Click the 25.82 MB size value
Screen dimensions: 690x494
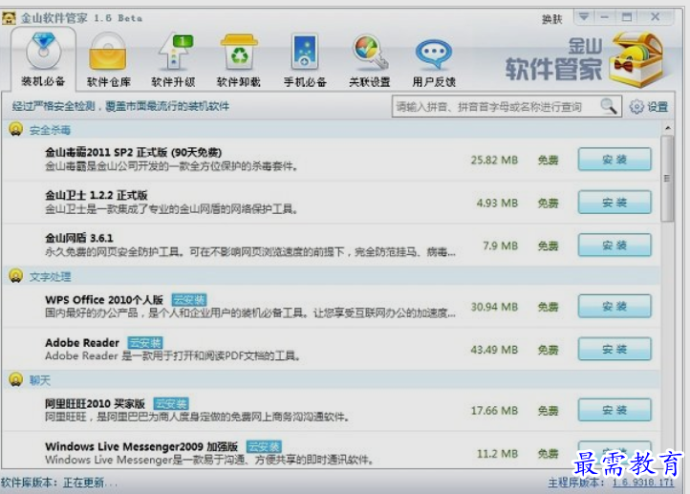coord(494,161)
